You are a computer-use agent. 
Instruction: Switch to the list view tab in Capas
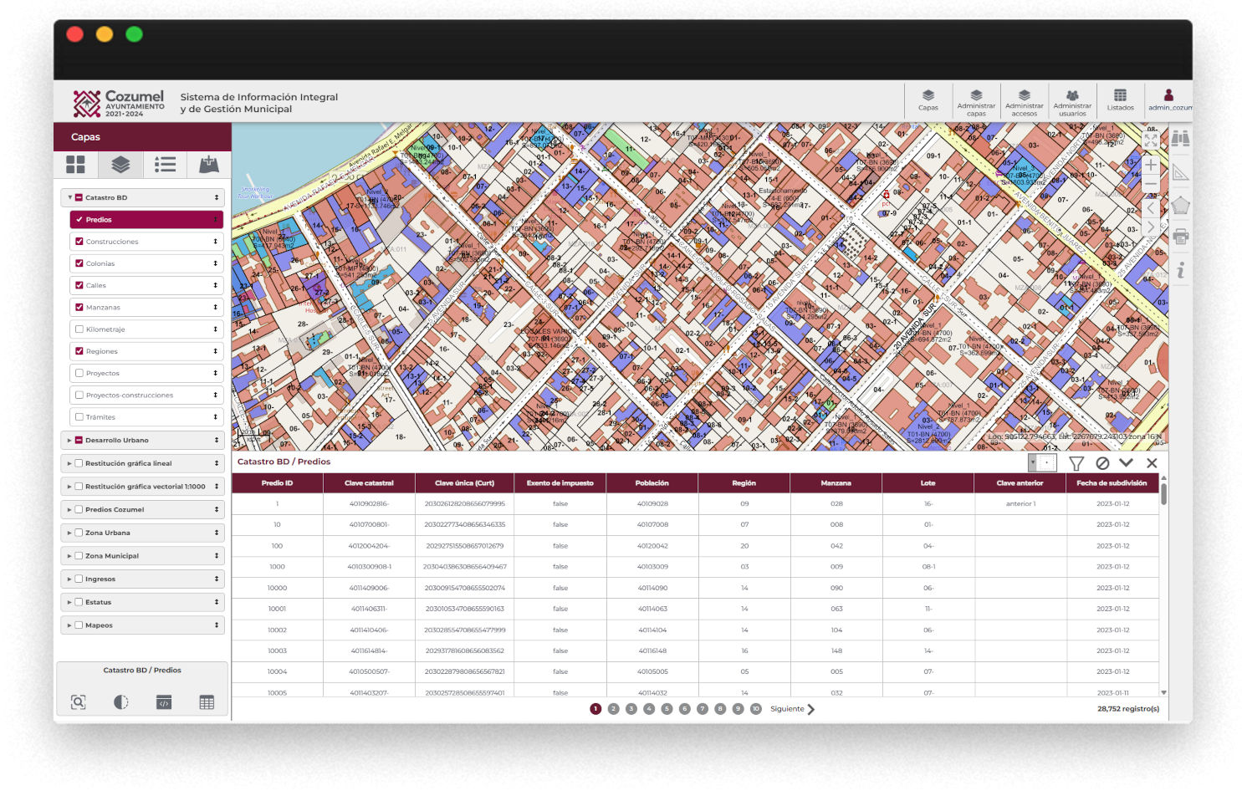coord(165,165)
